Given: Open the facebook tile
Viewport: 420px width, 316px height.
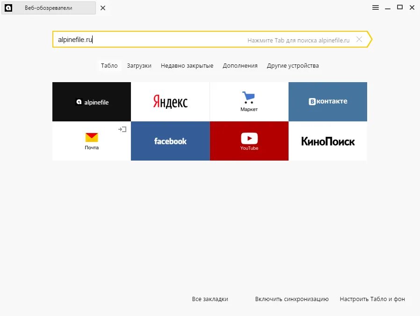Looking at the screenshot, I should coord(170,141).
